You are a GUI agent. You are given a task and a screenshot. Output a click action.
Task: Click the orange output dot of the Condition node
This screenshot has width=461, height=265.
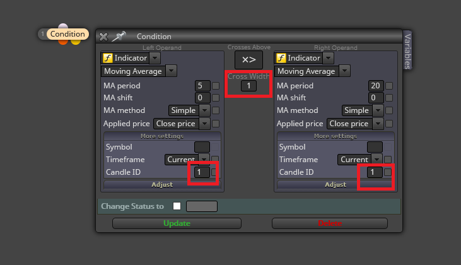(63, 42)
